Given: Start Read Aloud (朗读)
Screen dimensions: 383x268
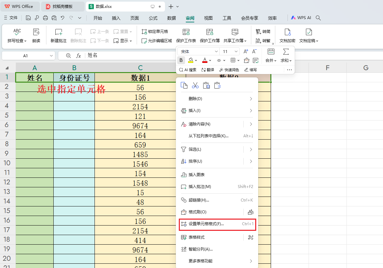Looking at the screenshot, I should tap(36, 34).
